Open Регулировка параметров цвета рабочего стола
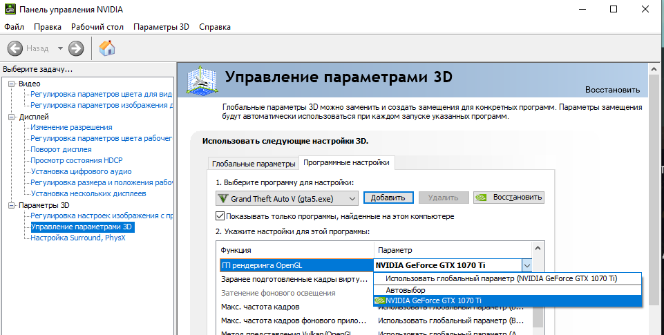The image size is (664, 335). pos(101,138)
